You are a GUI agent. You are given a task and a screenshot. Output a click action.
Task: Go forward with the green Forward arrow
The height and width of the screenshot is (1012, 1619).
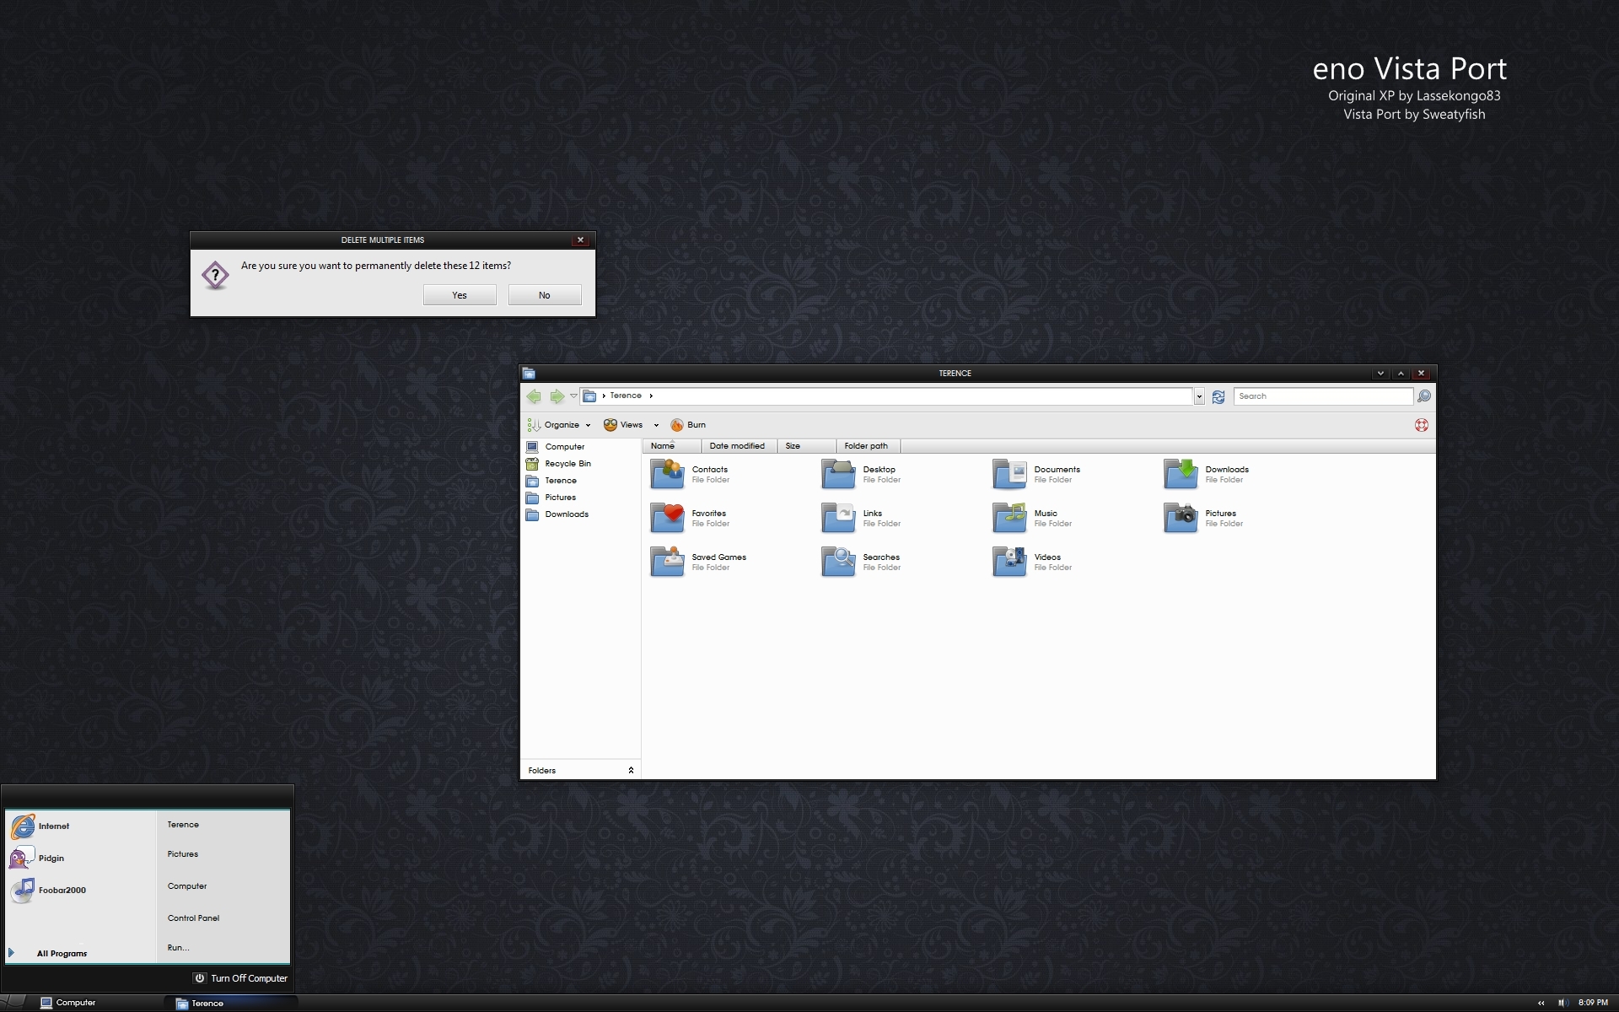pos(557,396)
